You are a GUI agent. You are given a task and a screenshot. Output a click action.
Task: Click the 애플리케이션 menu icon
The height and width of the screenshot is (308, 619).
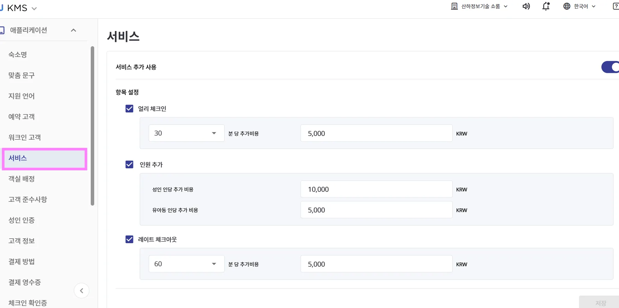(2, 30)
